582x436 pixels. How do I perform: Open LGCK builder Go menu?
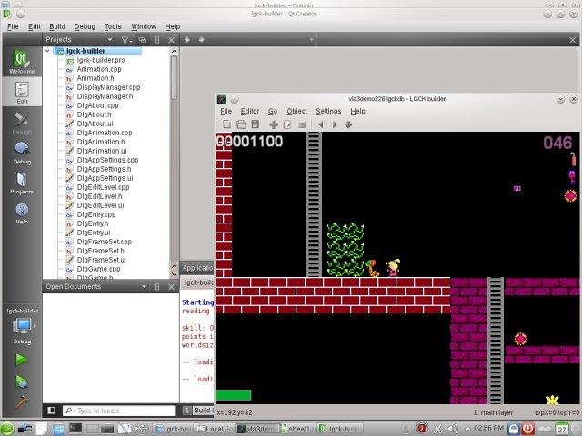(273, 111)
